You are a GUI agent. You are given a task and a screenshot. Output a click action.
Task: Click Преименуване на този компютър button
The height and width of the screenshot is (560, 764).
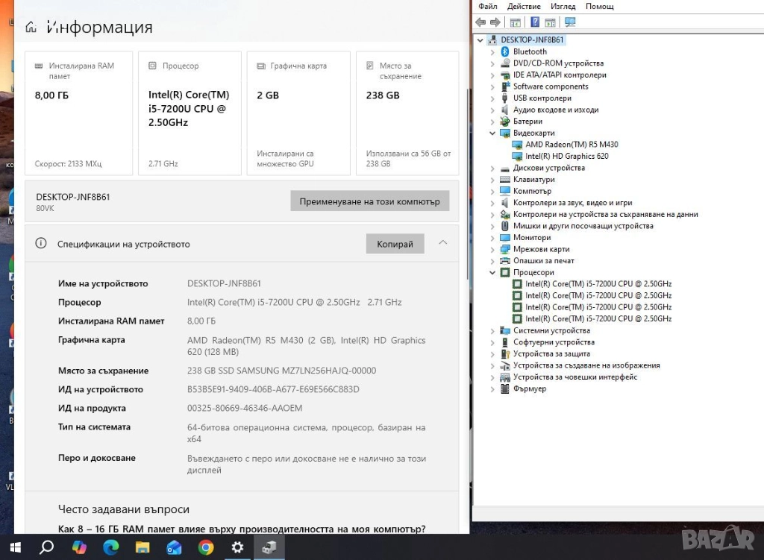[369, 201]
